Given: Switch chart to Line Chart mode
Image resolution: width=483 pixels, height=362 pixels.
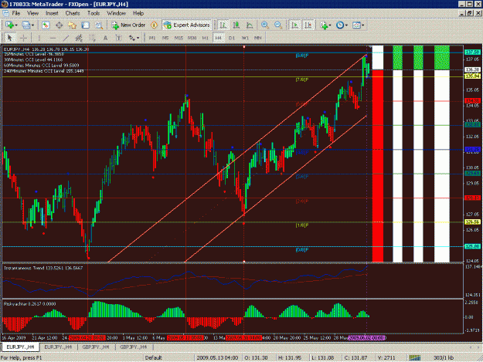Looking at the screenshot, I should 250,25.
